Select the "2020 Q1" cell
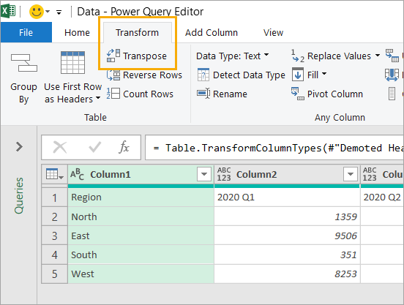This screenshot has width=404, height=305. coord(287,197)
